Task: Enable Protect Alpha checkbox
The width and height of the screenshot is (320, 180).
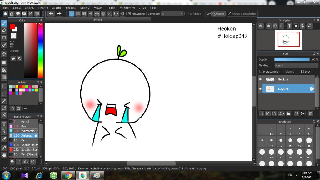Action: coord(261,72)
